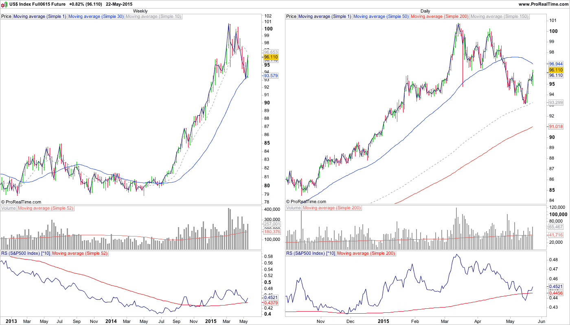Click the 2015 label on Daily time axis
The height and width of the screenshot is (325, 570).
[x=384, y=321]
